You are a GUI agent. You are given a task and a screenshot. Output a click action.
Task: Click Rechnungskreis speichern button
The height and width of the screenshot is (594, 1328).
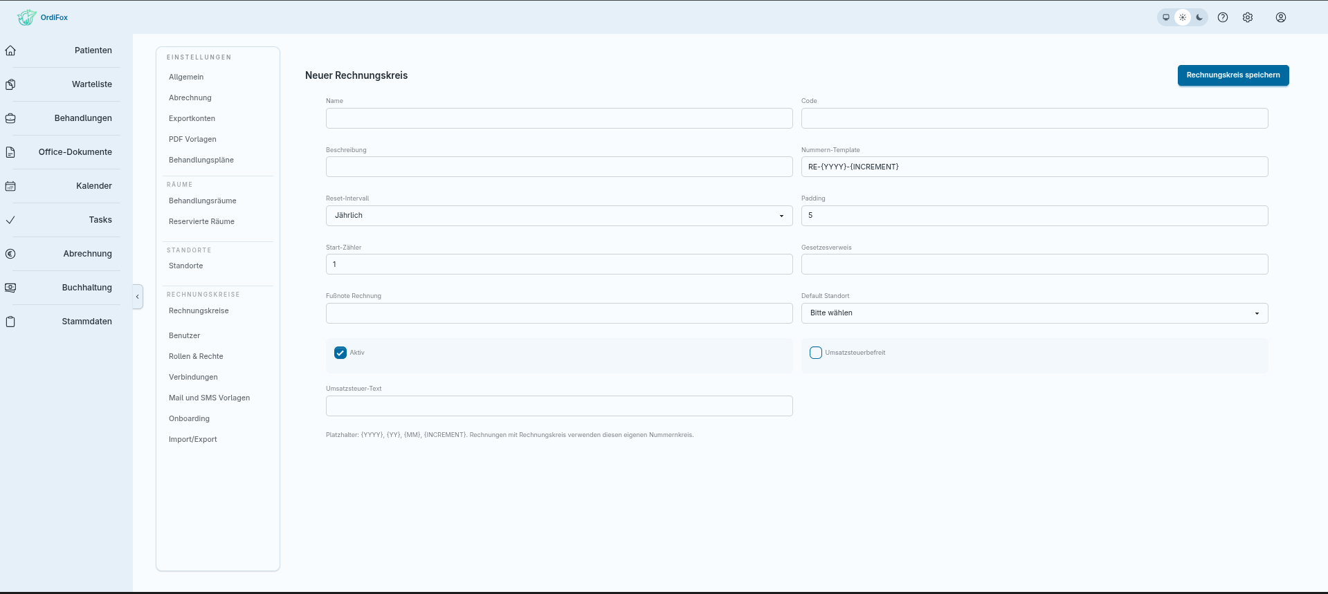coord(1233,75)
